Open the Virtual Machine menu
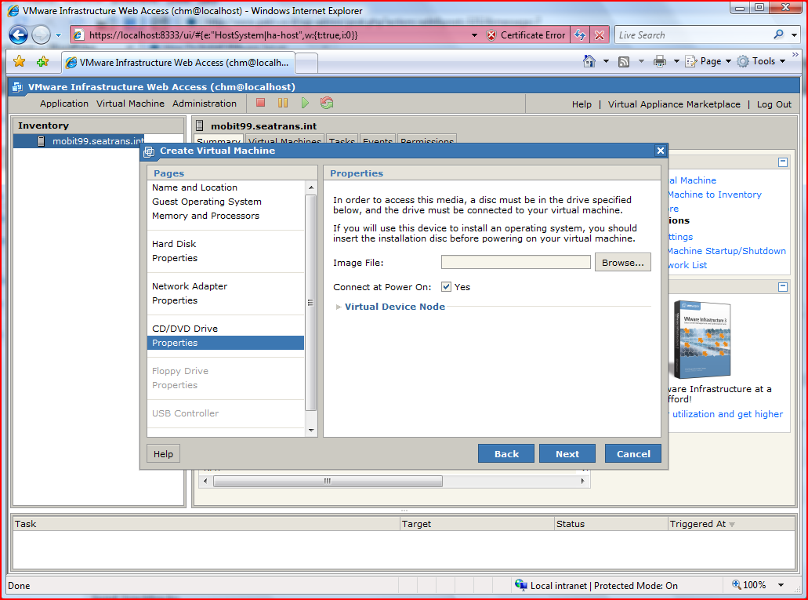This screenshot has height=600, width=808. point(130,104)
